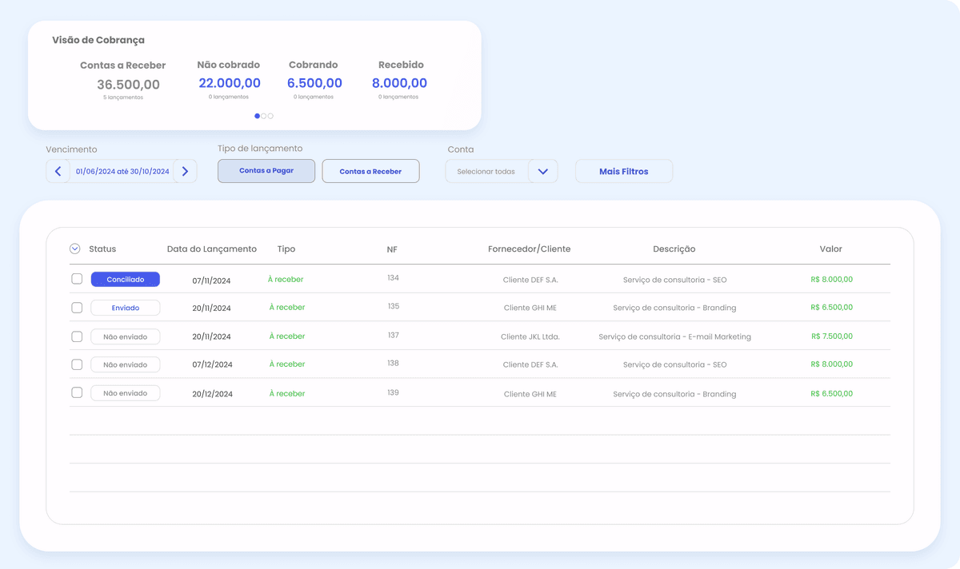Check the checkbox of the 20/12/2024 entry

pyautogui.click(x=77, y=392)
